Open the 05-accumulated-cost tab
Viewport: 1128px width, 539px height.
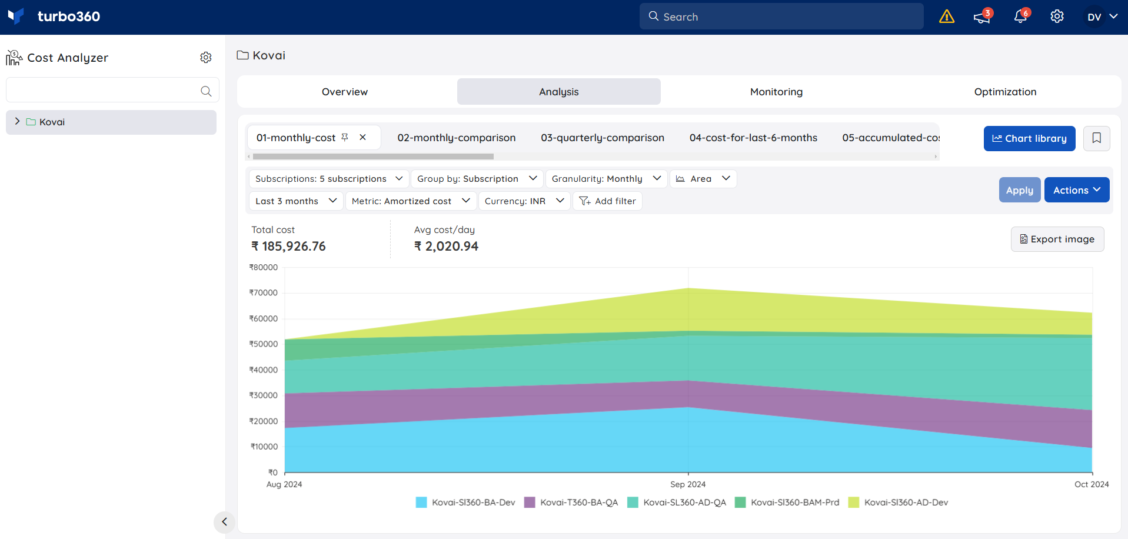(891, 138)
